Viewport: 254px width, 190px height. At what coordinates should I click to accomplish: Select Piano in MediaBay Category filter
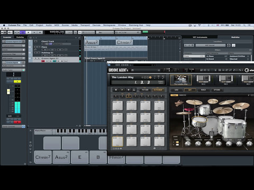[194, 56]
